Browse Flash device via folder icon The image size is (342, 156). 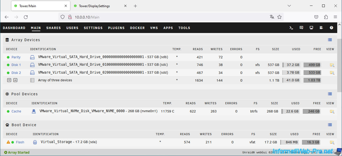coord(332,142)
